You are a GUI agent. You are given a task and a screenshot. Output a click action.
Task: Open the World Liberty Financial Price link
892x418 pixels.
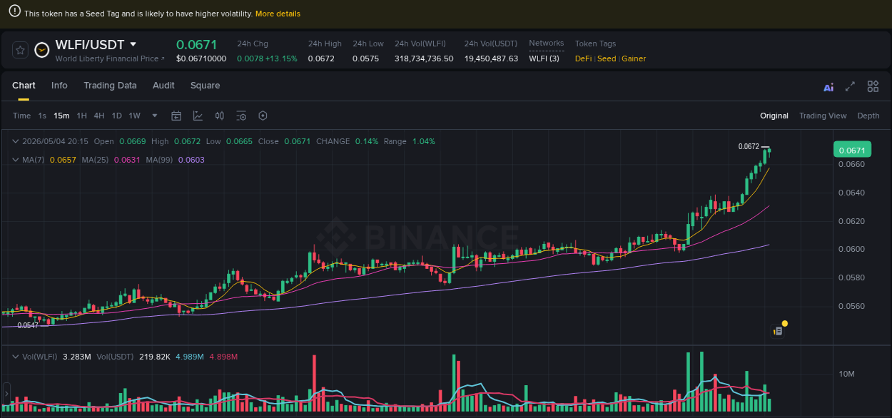click(110, 58)
